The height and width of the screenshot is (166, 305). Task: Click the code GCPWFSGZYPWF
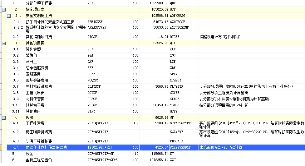click(181, 123)
